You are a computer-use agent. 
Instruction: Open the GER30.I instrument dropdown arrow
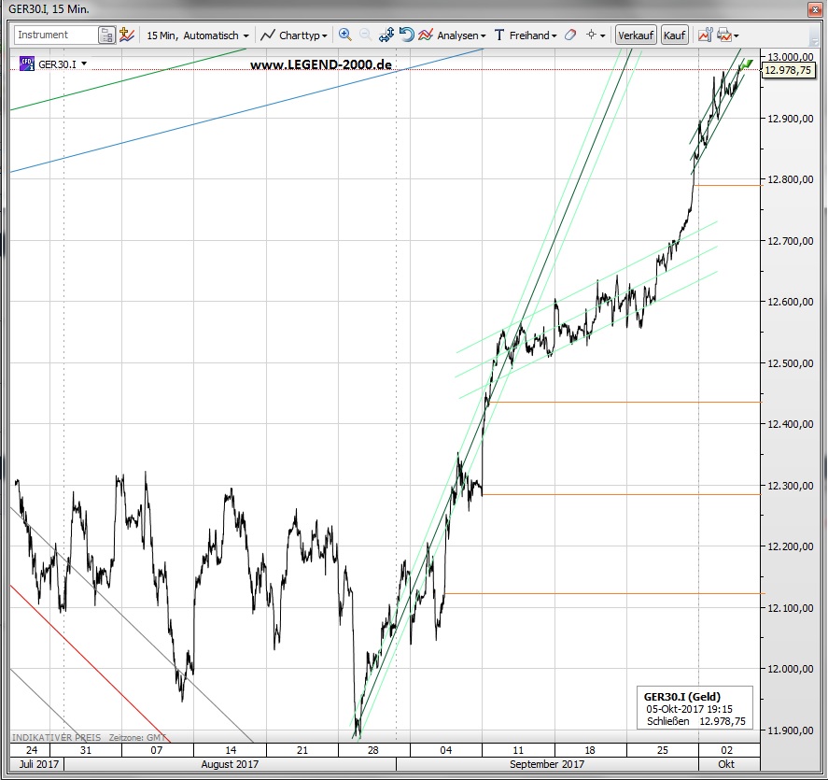pos(84,64)
